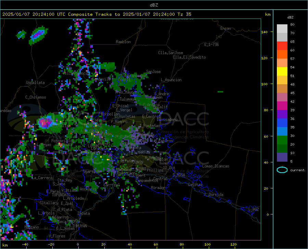Click the L_PAZ label
Screen dimensions: 308x249
254,210
